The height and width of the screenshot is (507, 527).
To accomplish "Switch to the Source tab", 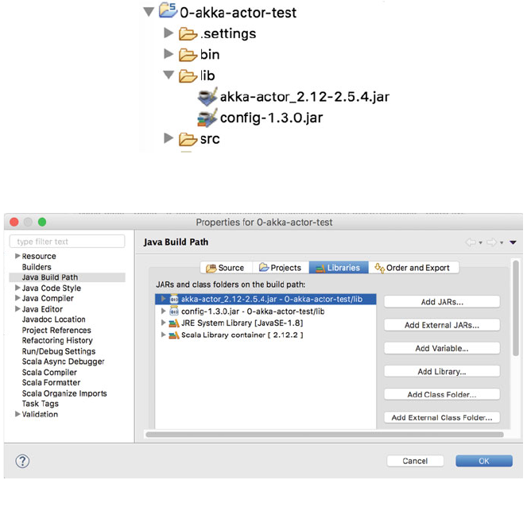I will tap(227, 268).
